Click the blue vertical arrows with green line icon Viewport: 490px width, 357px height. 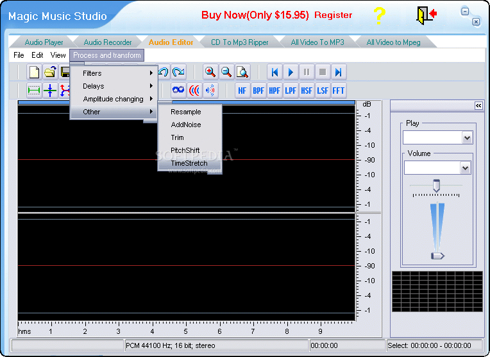click(50, 91)
